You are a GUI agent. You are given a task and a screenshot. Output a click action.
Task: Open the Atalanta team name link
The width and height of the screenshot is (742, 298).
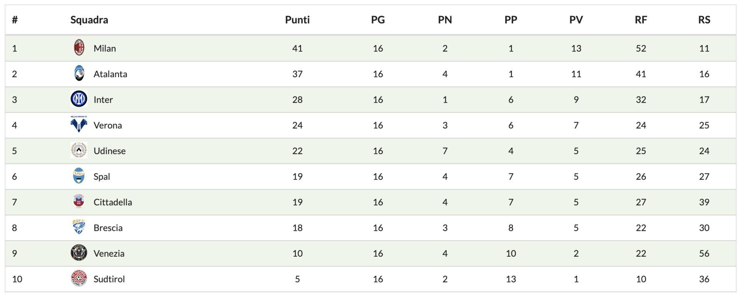(110, 74)
